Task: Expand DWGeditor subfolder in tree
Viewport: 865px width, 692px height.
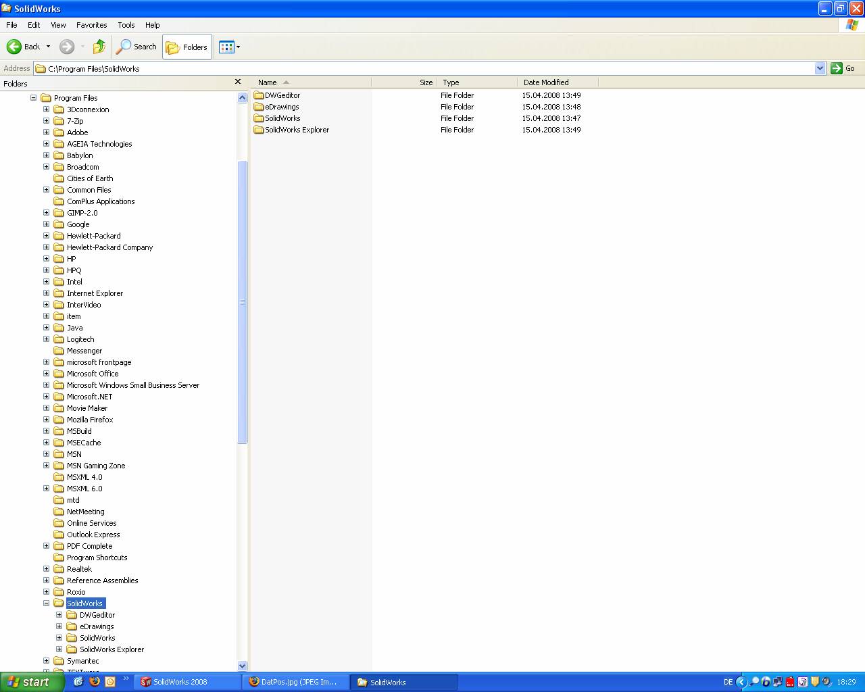Action: tap(59, 615)
